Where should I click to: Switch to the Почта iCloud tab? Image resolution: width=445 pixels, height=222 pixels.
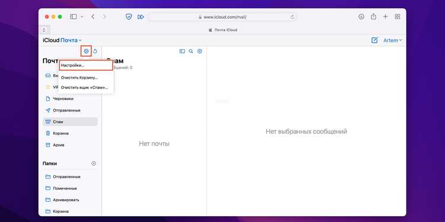coord(223,30)
